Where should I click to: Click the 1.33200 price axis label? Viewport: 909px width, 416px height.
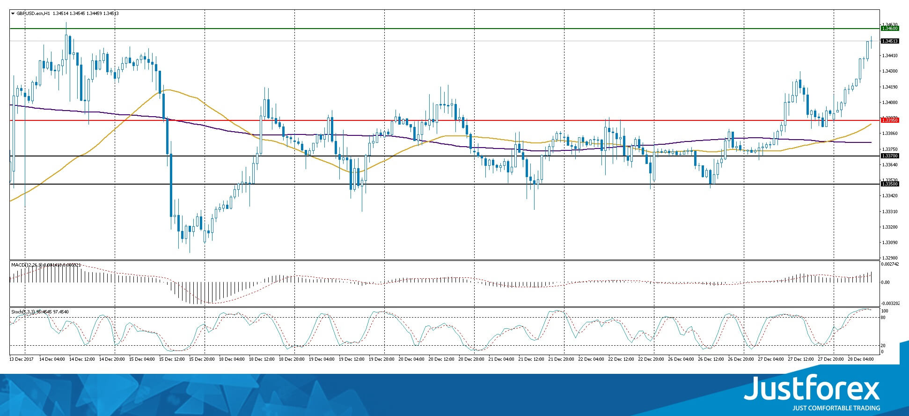pos(890,227)
